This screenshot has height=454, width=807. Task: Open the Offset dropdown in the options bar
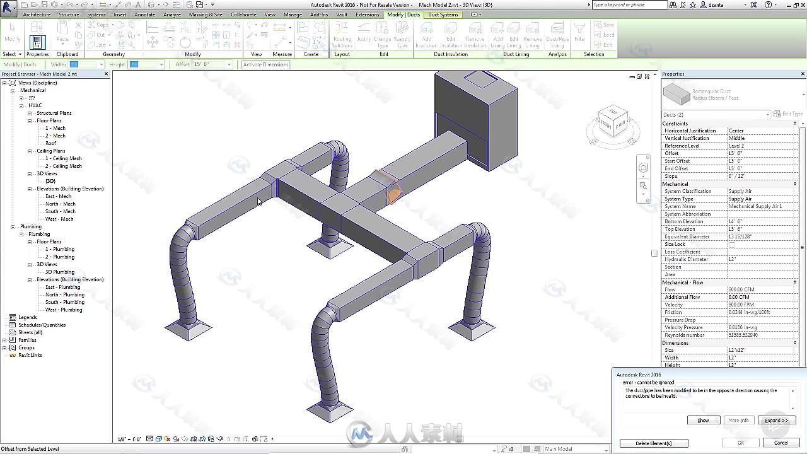[228, 64]
